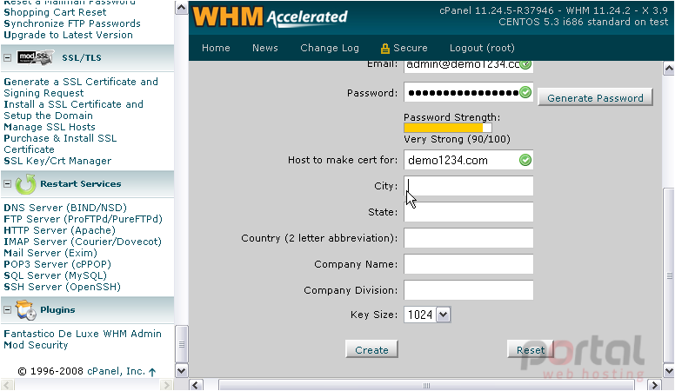
Task: Restart IMAP Server (Courier/Dovecot)
Action: (83, 242)
